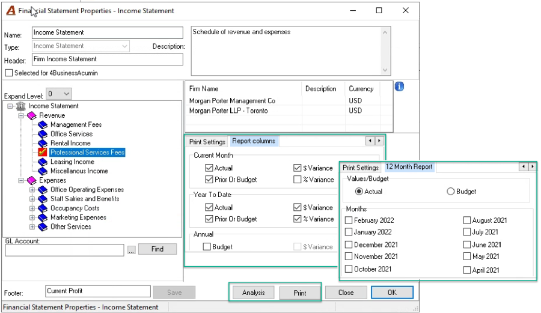Screen dimensions: 541x313
Task: Click Description box scroll up arrow
Action: [x=385, y=32]
